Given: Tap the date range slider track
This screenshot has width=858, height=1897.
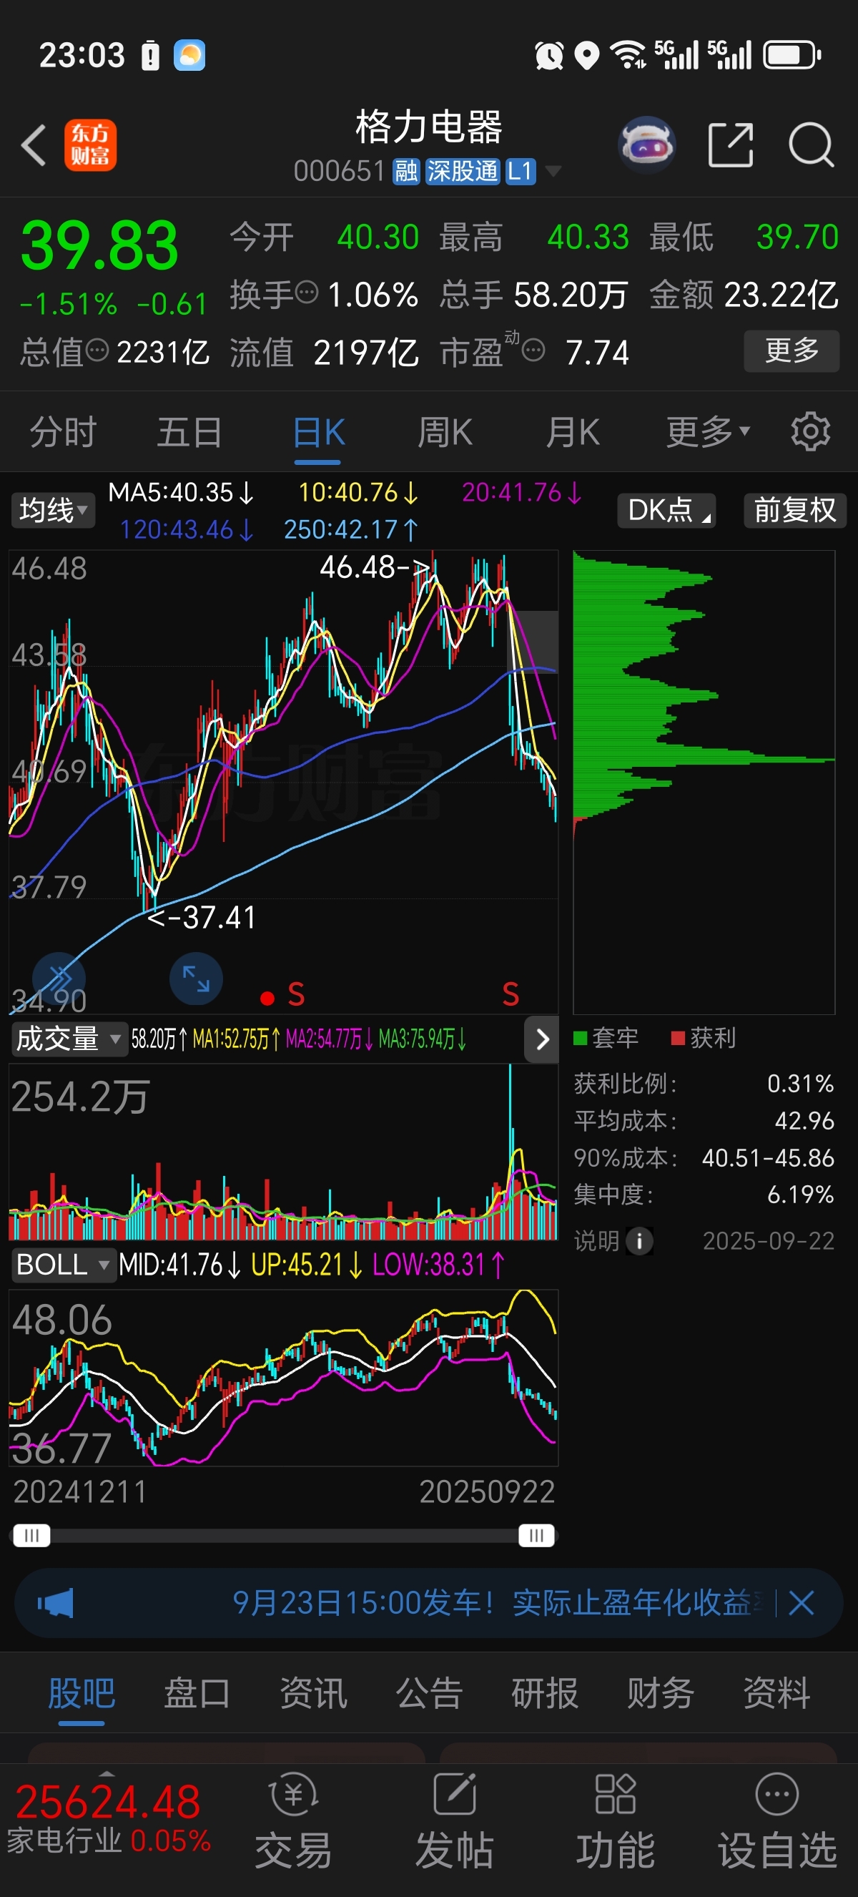Looking at the screenshot, I should tap(284, 1536).
